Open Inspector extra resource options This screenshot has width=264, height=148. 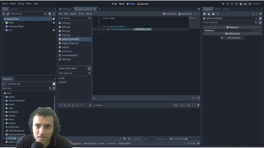point(217,14)
